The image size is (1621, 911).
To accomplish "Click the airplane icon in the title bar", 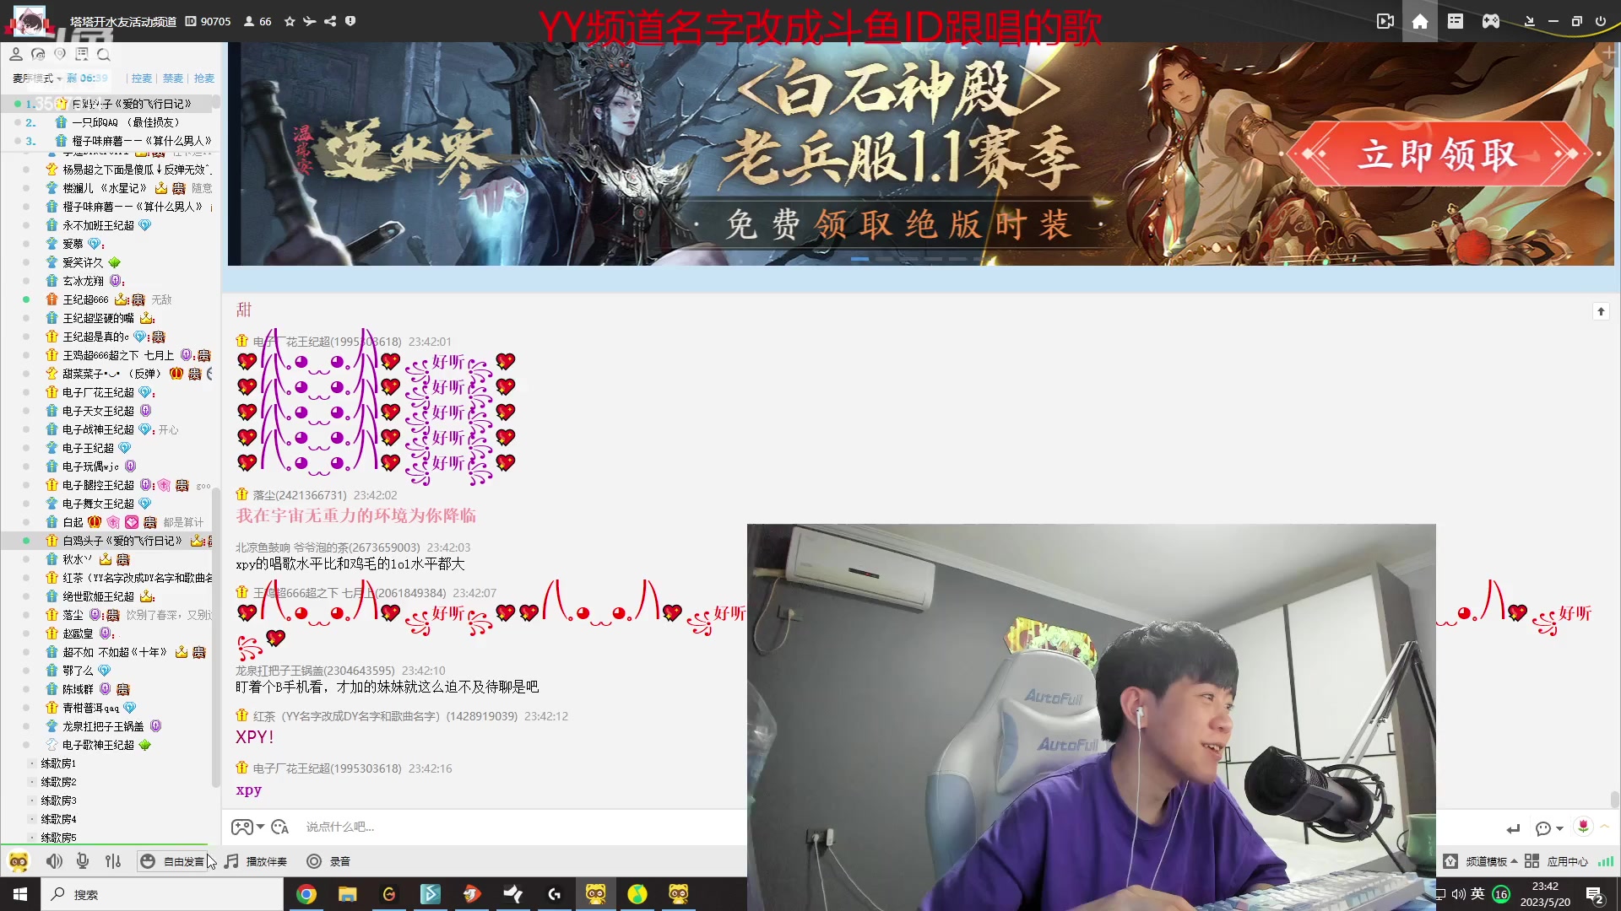I will (310, 21).
